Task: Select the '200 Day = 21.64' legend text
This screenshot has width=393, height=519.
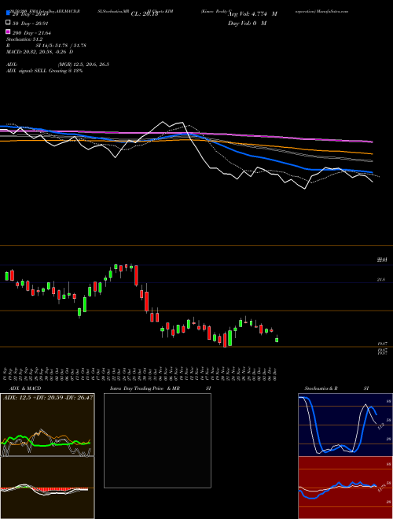Action: pos(31,32)
